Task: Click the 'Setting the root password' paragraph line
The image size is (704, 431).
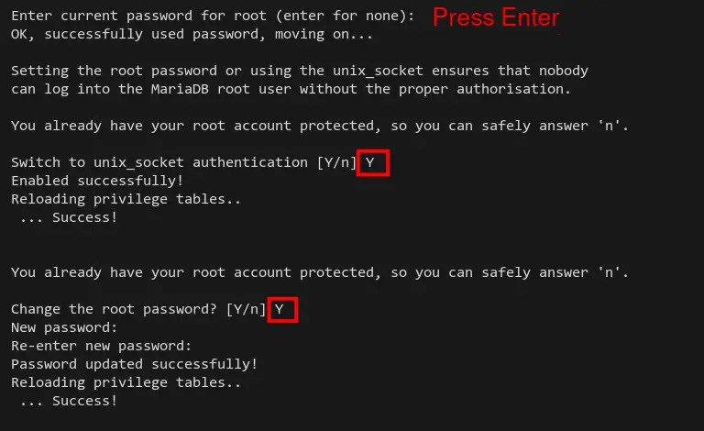Action: point(300,71)
